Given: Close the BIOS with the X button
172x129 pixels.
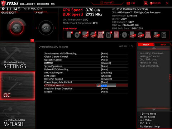Looking at the screenshot, I should pos(167,3).
